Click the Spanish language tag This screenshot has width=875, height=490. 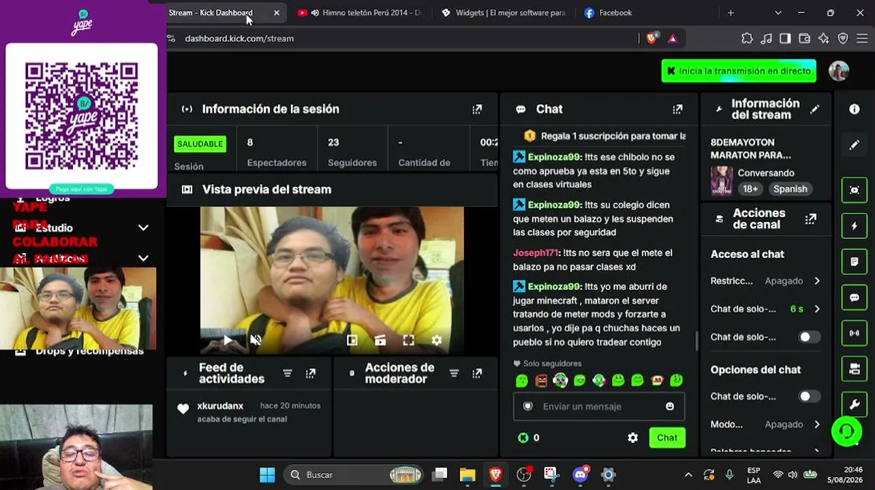[x=790, y=189]
